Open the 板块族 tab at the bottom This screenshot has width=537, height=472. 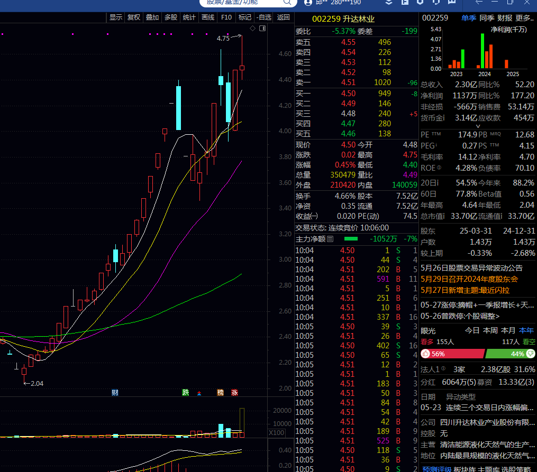464,469
